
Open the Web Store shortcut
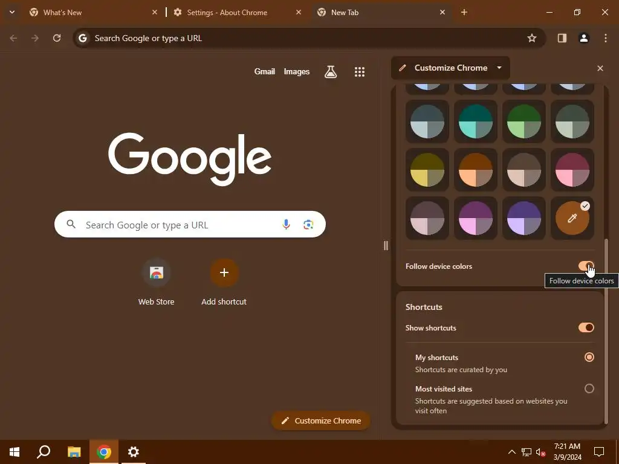pyautogui.click(x=157, y=282)
